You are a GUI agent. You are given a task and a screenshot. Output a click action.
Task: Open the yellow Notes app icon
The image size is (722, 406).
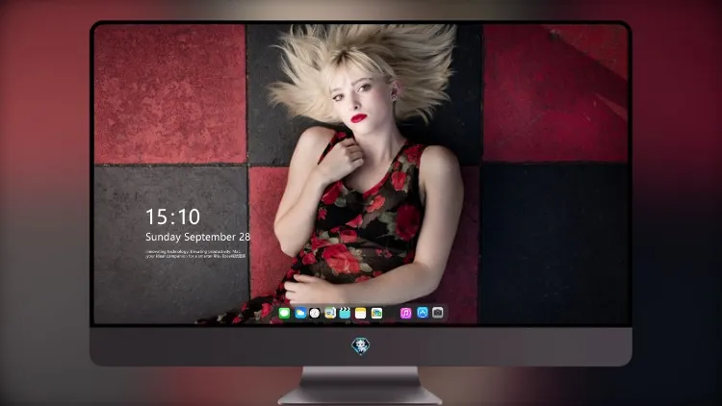tap(361, 313)
